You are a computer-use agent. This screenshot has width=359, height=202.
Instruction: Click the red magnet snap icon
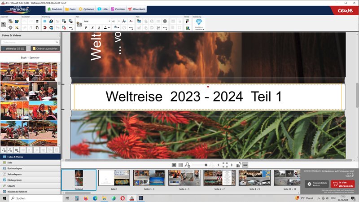(x=44, y=28)
